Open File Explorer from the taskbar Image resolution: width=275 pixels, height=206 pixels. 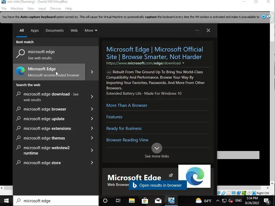tap(132, 201)
